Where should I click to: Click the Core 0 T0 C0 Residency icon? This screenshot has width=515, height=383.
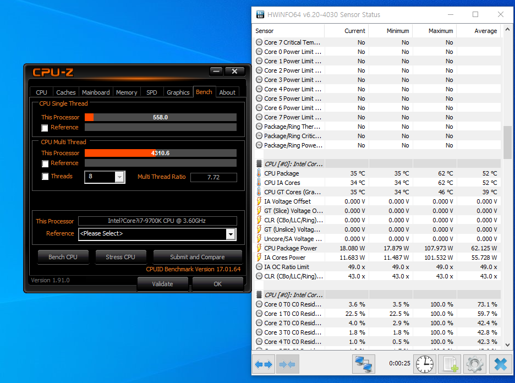click(x=259, y=304)
